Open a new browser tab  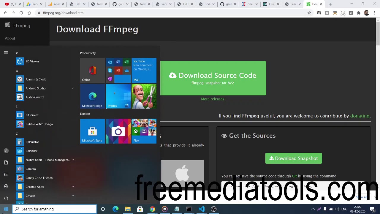coord(330,4)
